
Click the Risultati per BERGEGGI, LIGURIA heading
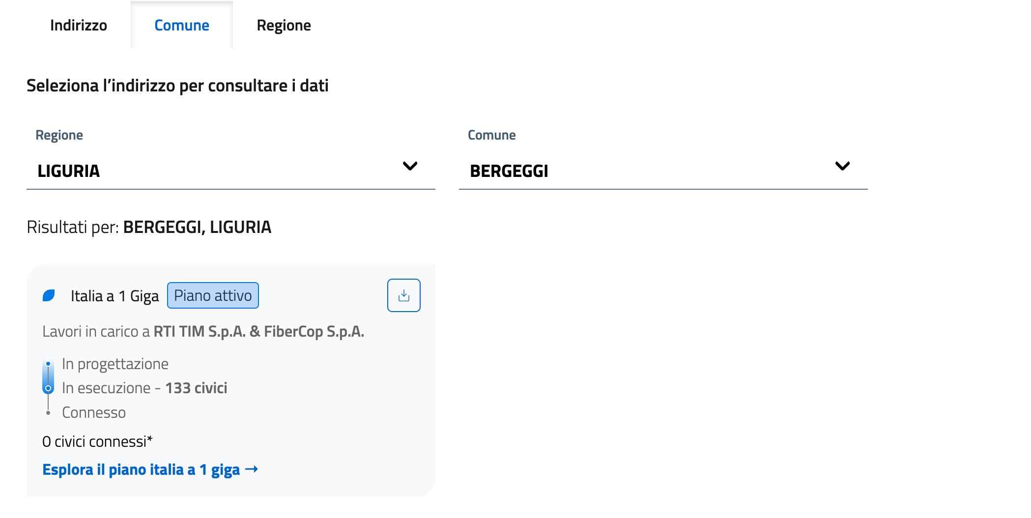click(x=149, y=227)
